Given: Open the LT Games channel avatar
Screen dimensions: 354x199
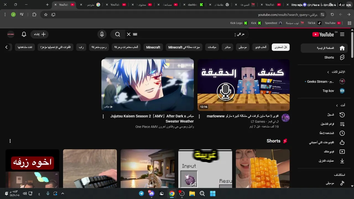Looking at the screenshot, I should click(285, 118).
